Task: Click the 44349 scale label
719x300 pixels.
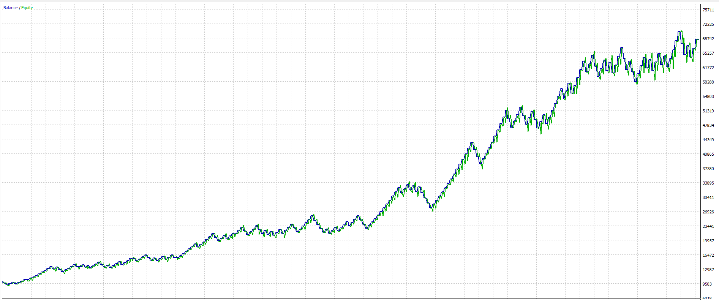Action: point(708,140)
